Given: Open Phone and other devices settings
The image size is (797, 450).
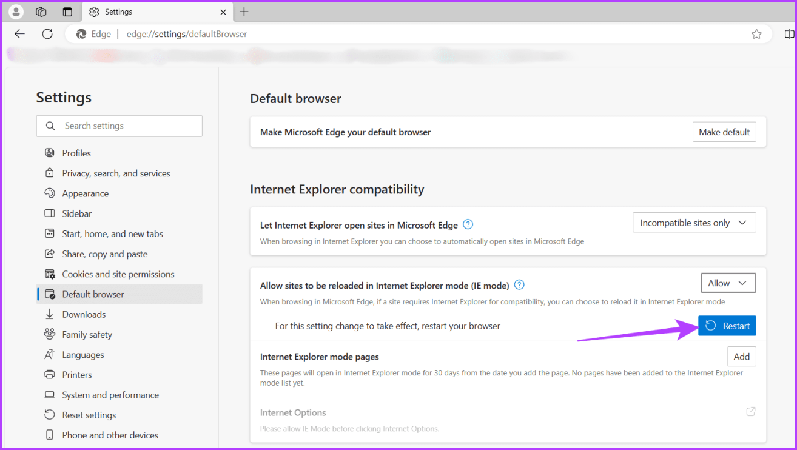Looking at the screenshot, I should click(x=119, y=435).
